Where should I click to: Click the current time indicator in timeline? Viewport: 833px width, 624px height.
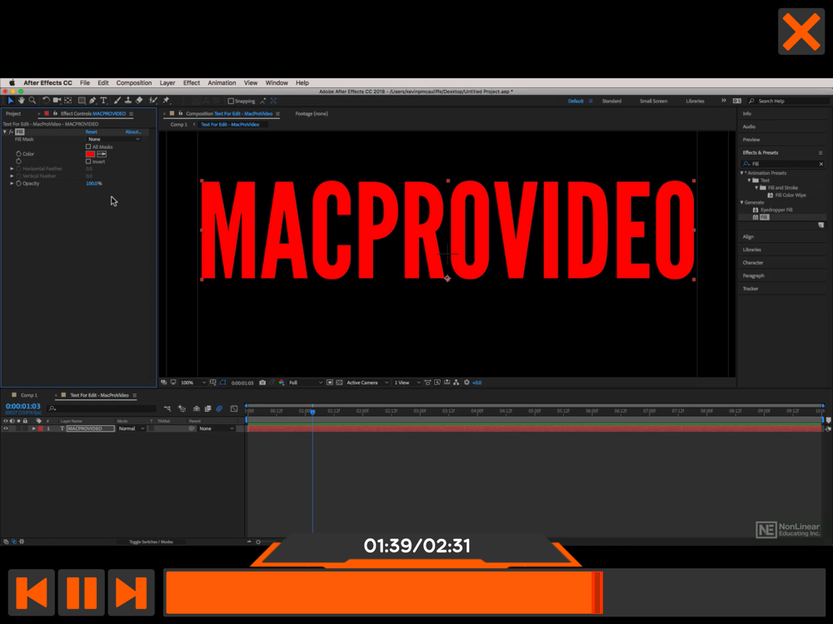click(x=313, y=412)
